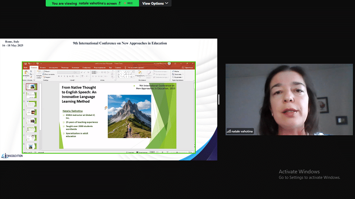Image resolution: width=355 pixels, height=199 pixels.
Task: Select the first slide thumbnail
Action: click(x=31, y=87)
